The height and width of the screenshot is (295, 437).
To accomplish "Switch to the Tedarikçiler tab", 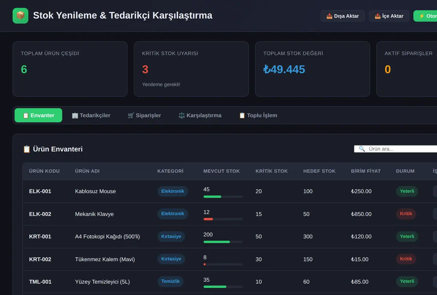I will click(91, 115).
